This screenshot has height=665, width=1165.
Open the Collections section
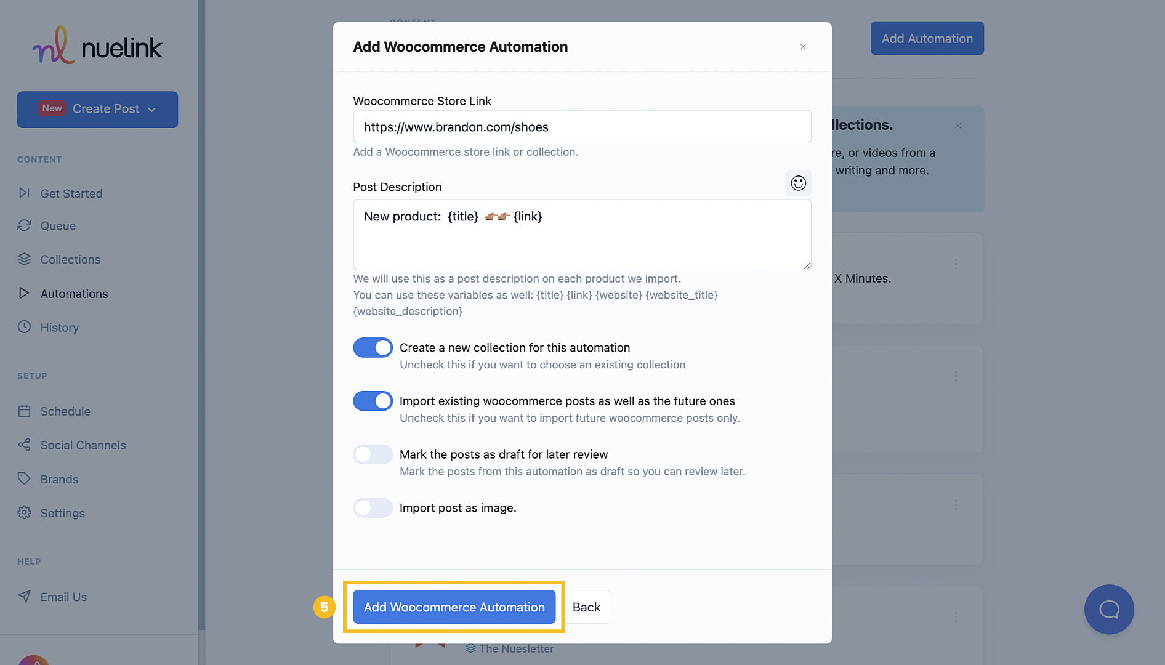pyautogui.click(x=70, y=260)
